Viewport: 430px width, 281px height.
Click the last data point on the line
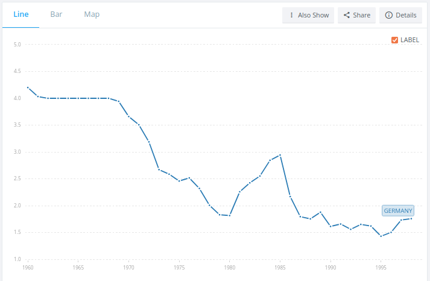[x=411, y=218]
